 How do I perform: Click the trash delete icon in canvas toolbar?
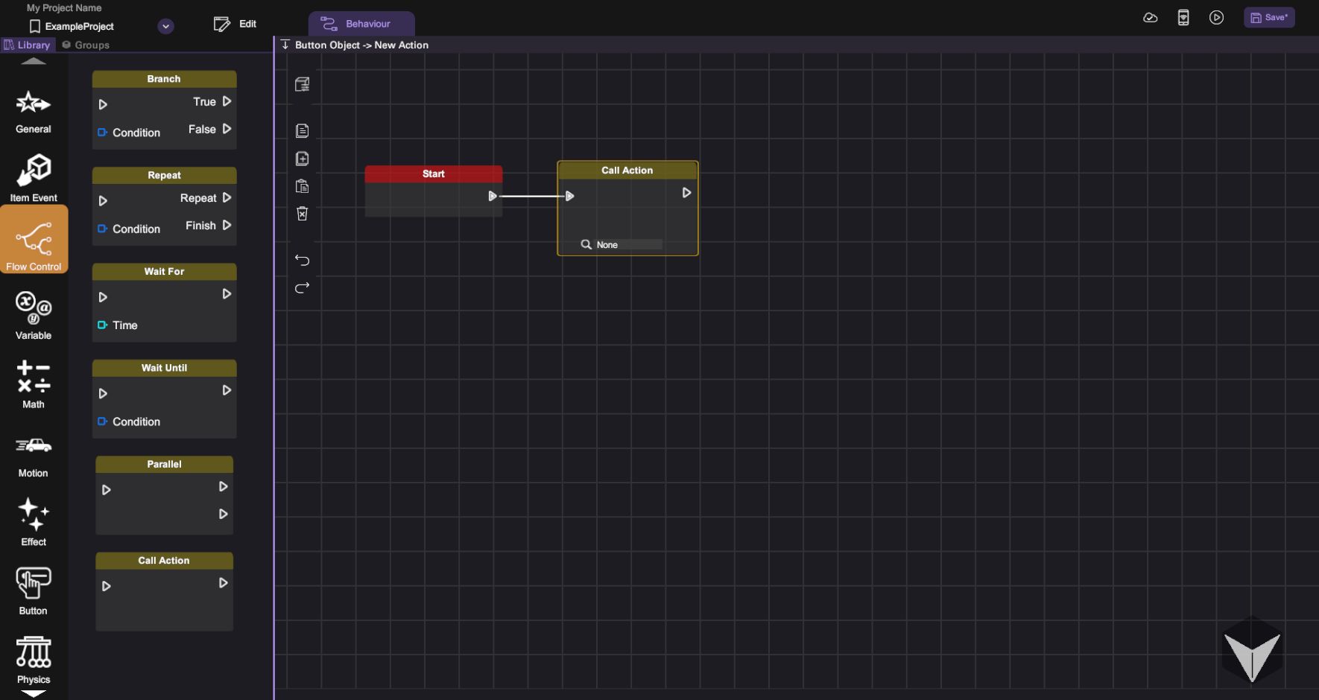(x=302, y=214)
